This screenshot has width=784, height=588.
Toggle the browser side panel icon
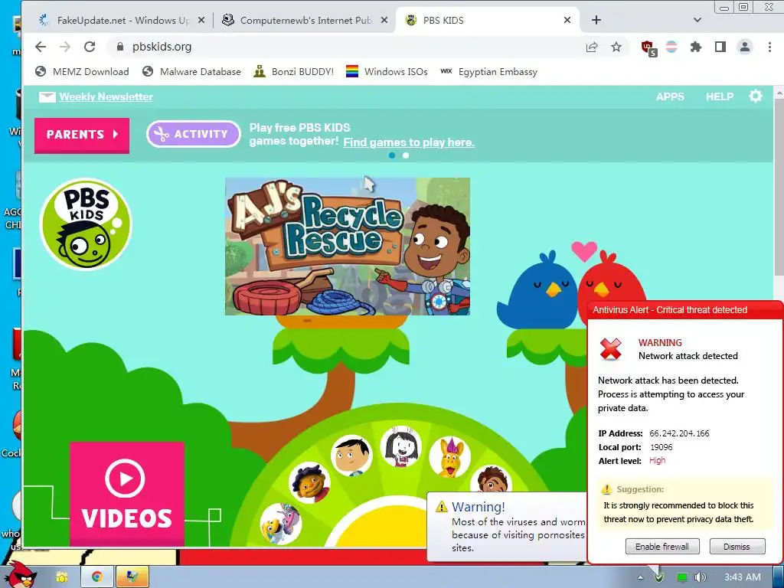coord(720,47)
